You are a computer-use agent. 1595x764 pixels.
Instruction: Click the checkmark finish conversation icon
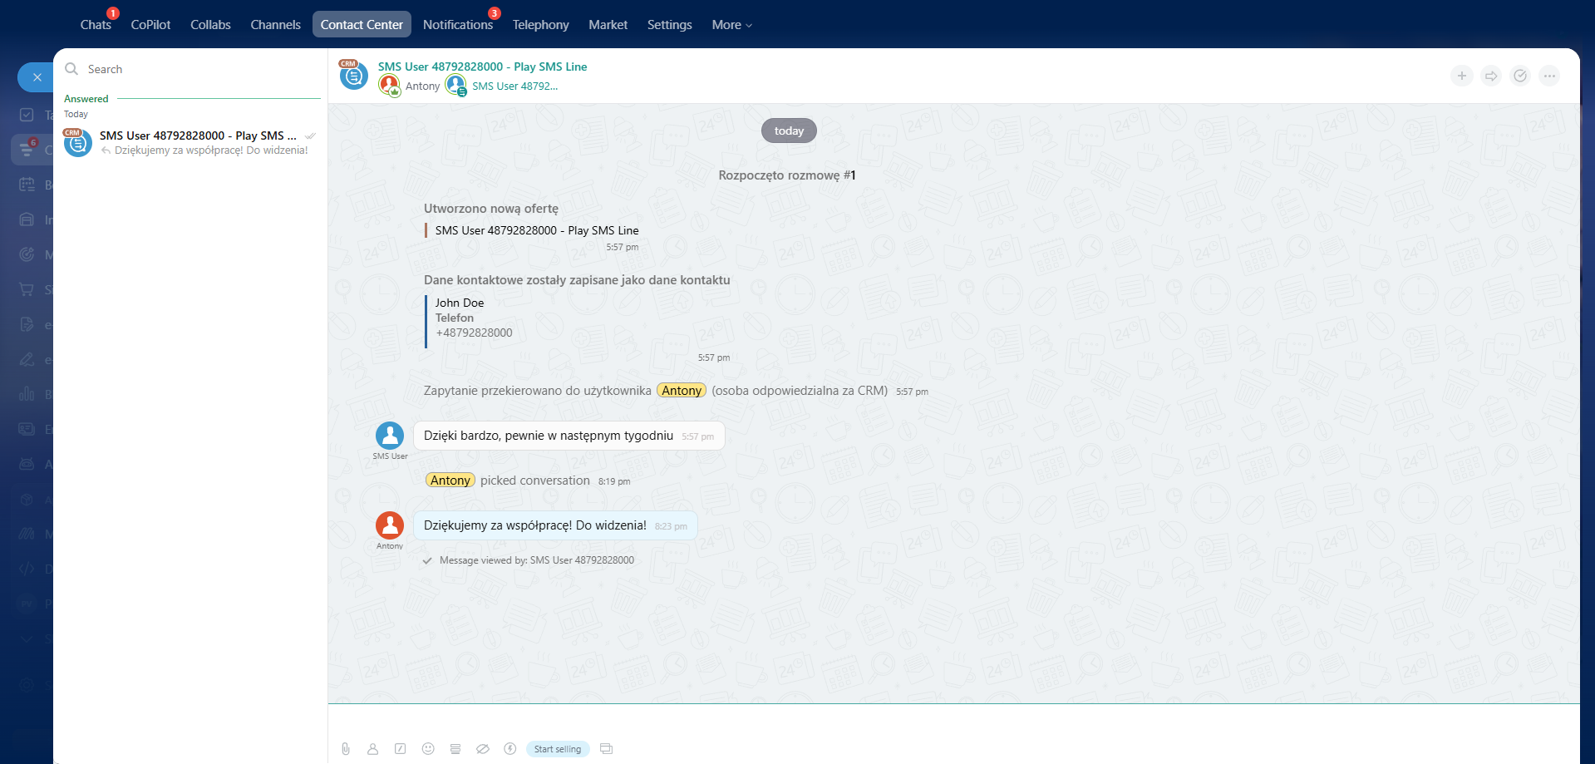tap(1520, 76)
